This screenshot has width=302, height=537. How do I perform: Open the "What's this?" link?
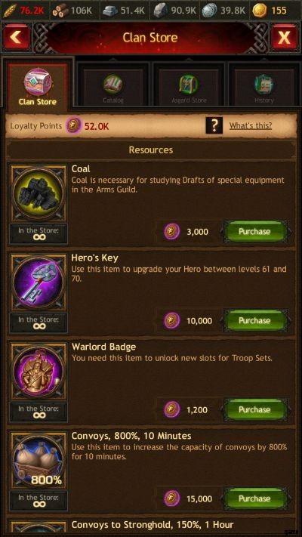pyautogui.click(x=251, y=125)
